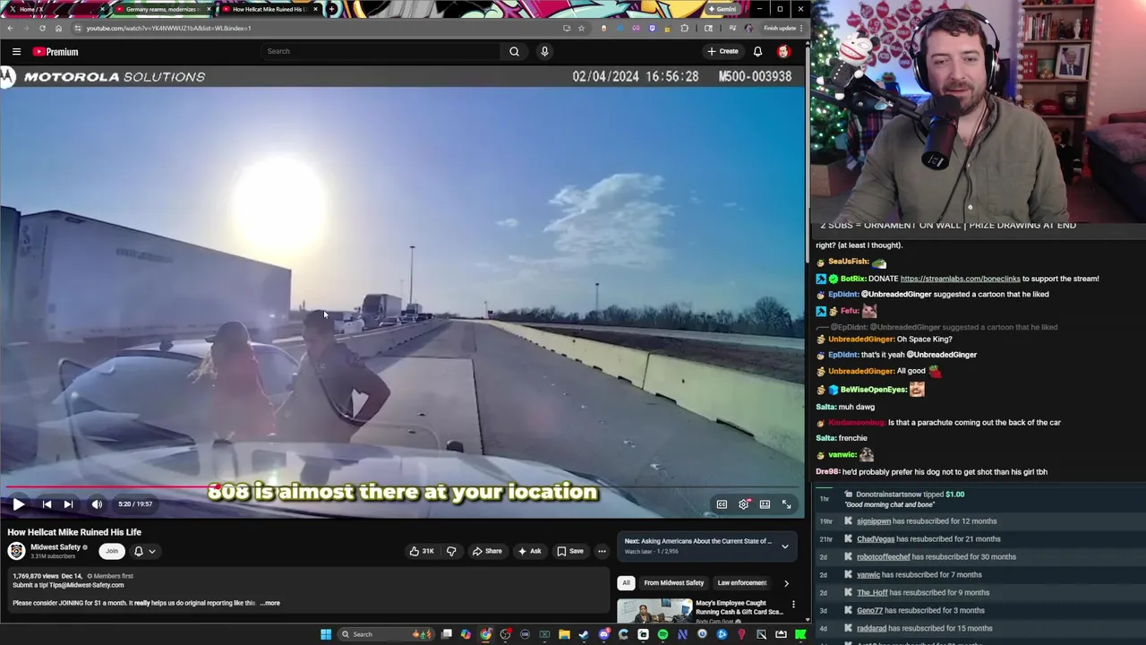Screen dimensions: 1146x645
Task: Open the Midwest Safety channel name link
Action: click(x=56, y=547)
